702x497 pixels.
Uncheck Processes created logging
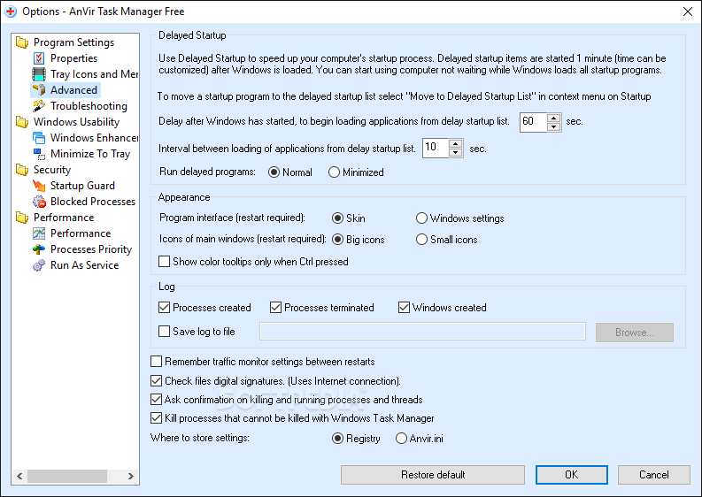(x=165, y=308)
